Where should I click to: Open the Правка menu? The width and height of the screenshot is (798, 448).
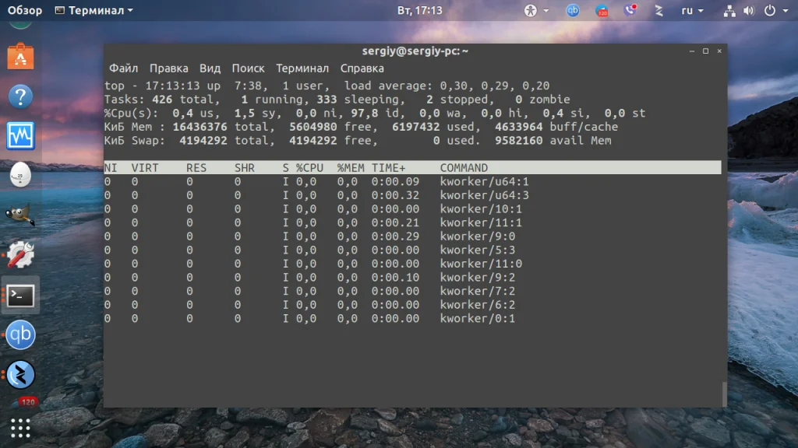168,68
